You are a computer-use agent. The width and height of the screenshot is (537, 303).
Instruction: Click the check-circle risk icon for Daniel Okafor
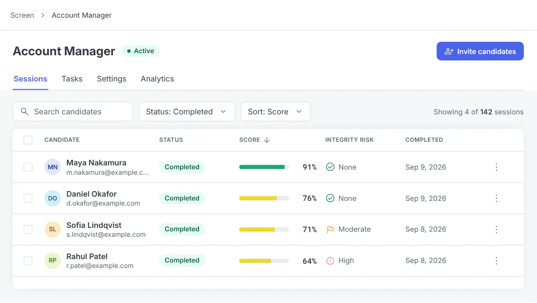click(330, 198)
